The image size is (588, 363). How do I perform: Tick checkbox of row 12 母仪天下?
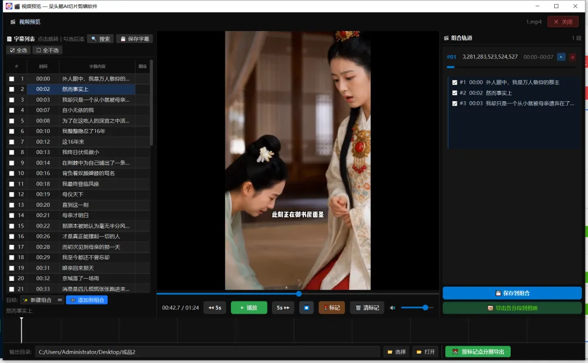tap(11, 194)
